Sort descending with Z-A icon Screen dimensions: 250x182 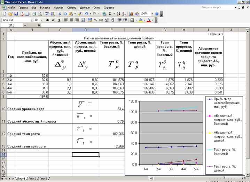[x=124, y=14]
